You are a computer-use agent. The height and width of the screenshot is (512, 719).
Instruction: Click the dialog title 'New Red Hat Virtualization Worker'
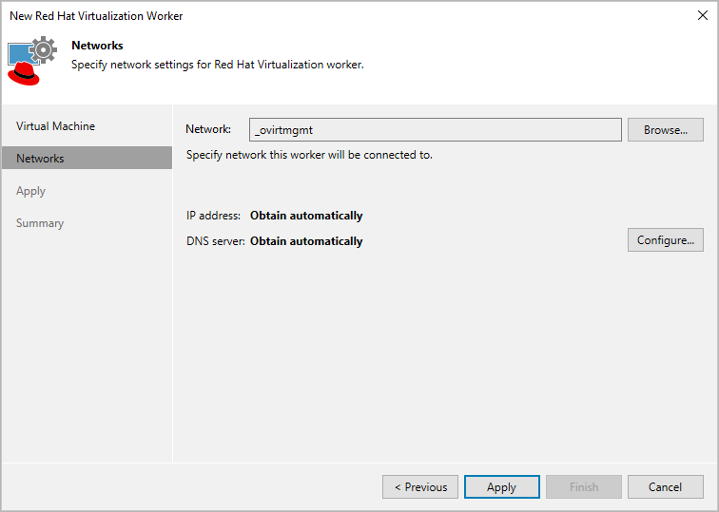[x=96, y=15]
